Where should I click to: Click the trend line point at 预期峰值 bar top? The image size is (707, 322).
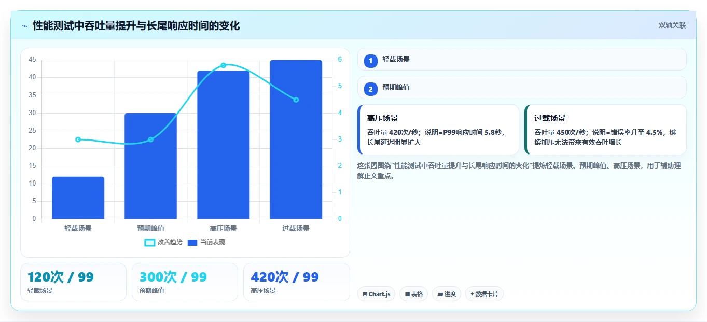[x=150, y=139]
